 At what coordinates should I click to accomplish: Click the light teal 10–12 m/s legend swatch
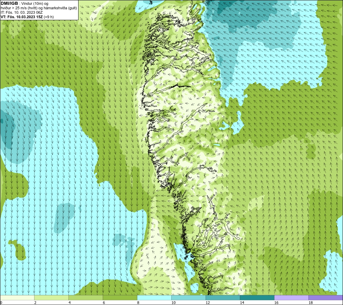click(x=189, y=297)
